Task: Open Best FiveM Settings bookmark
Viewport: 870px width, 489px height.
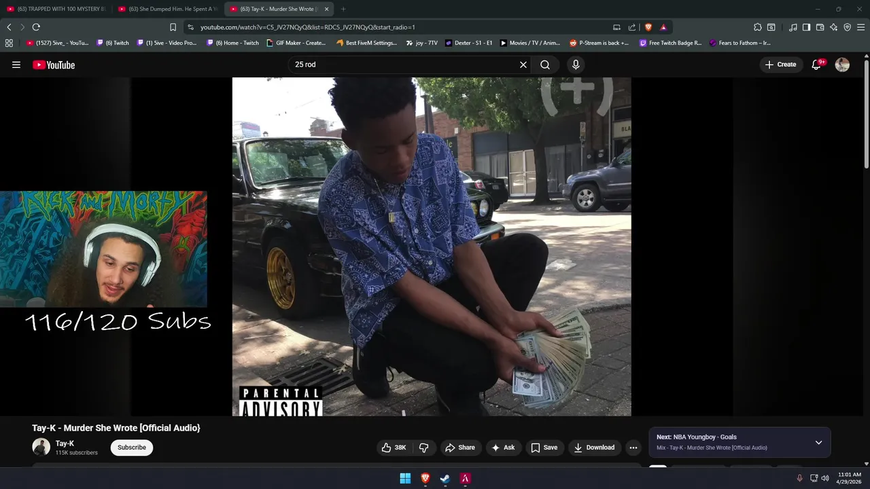Action: tap(367, 43)
